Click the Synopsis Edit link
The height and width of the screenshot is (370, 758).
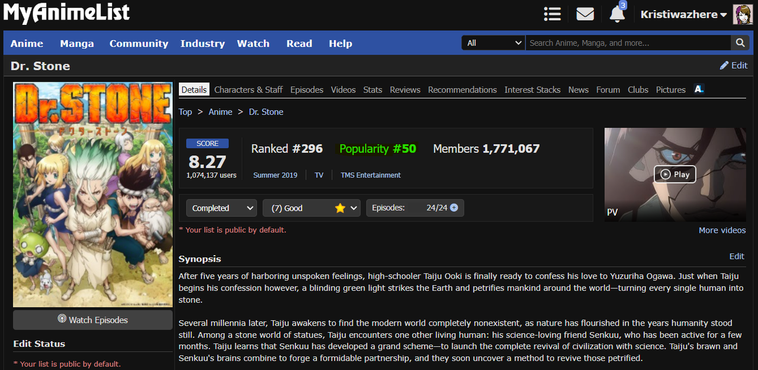coord(737,256)
